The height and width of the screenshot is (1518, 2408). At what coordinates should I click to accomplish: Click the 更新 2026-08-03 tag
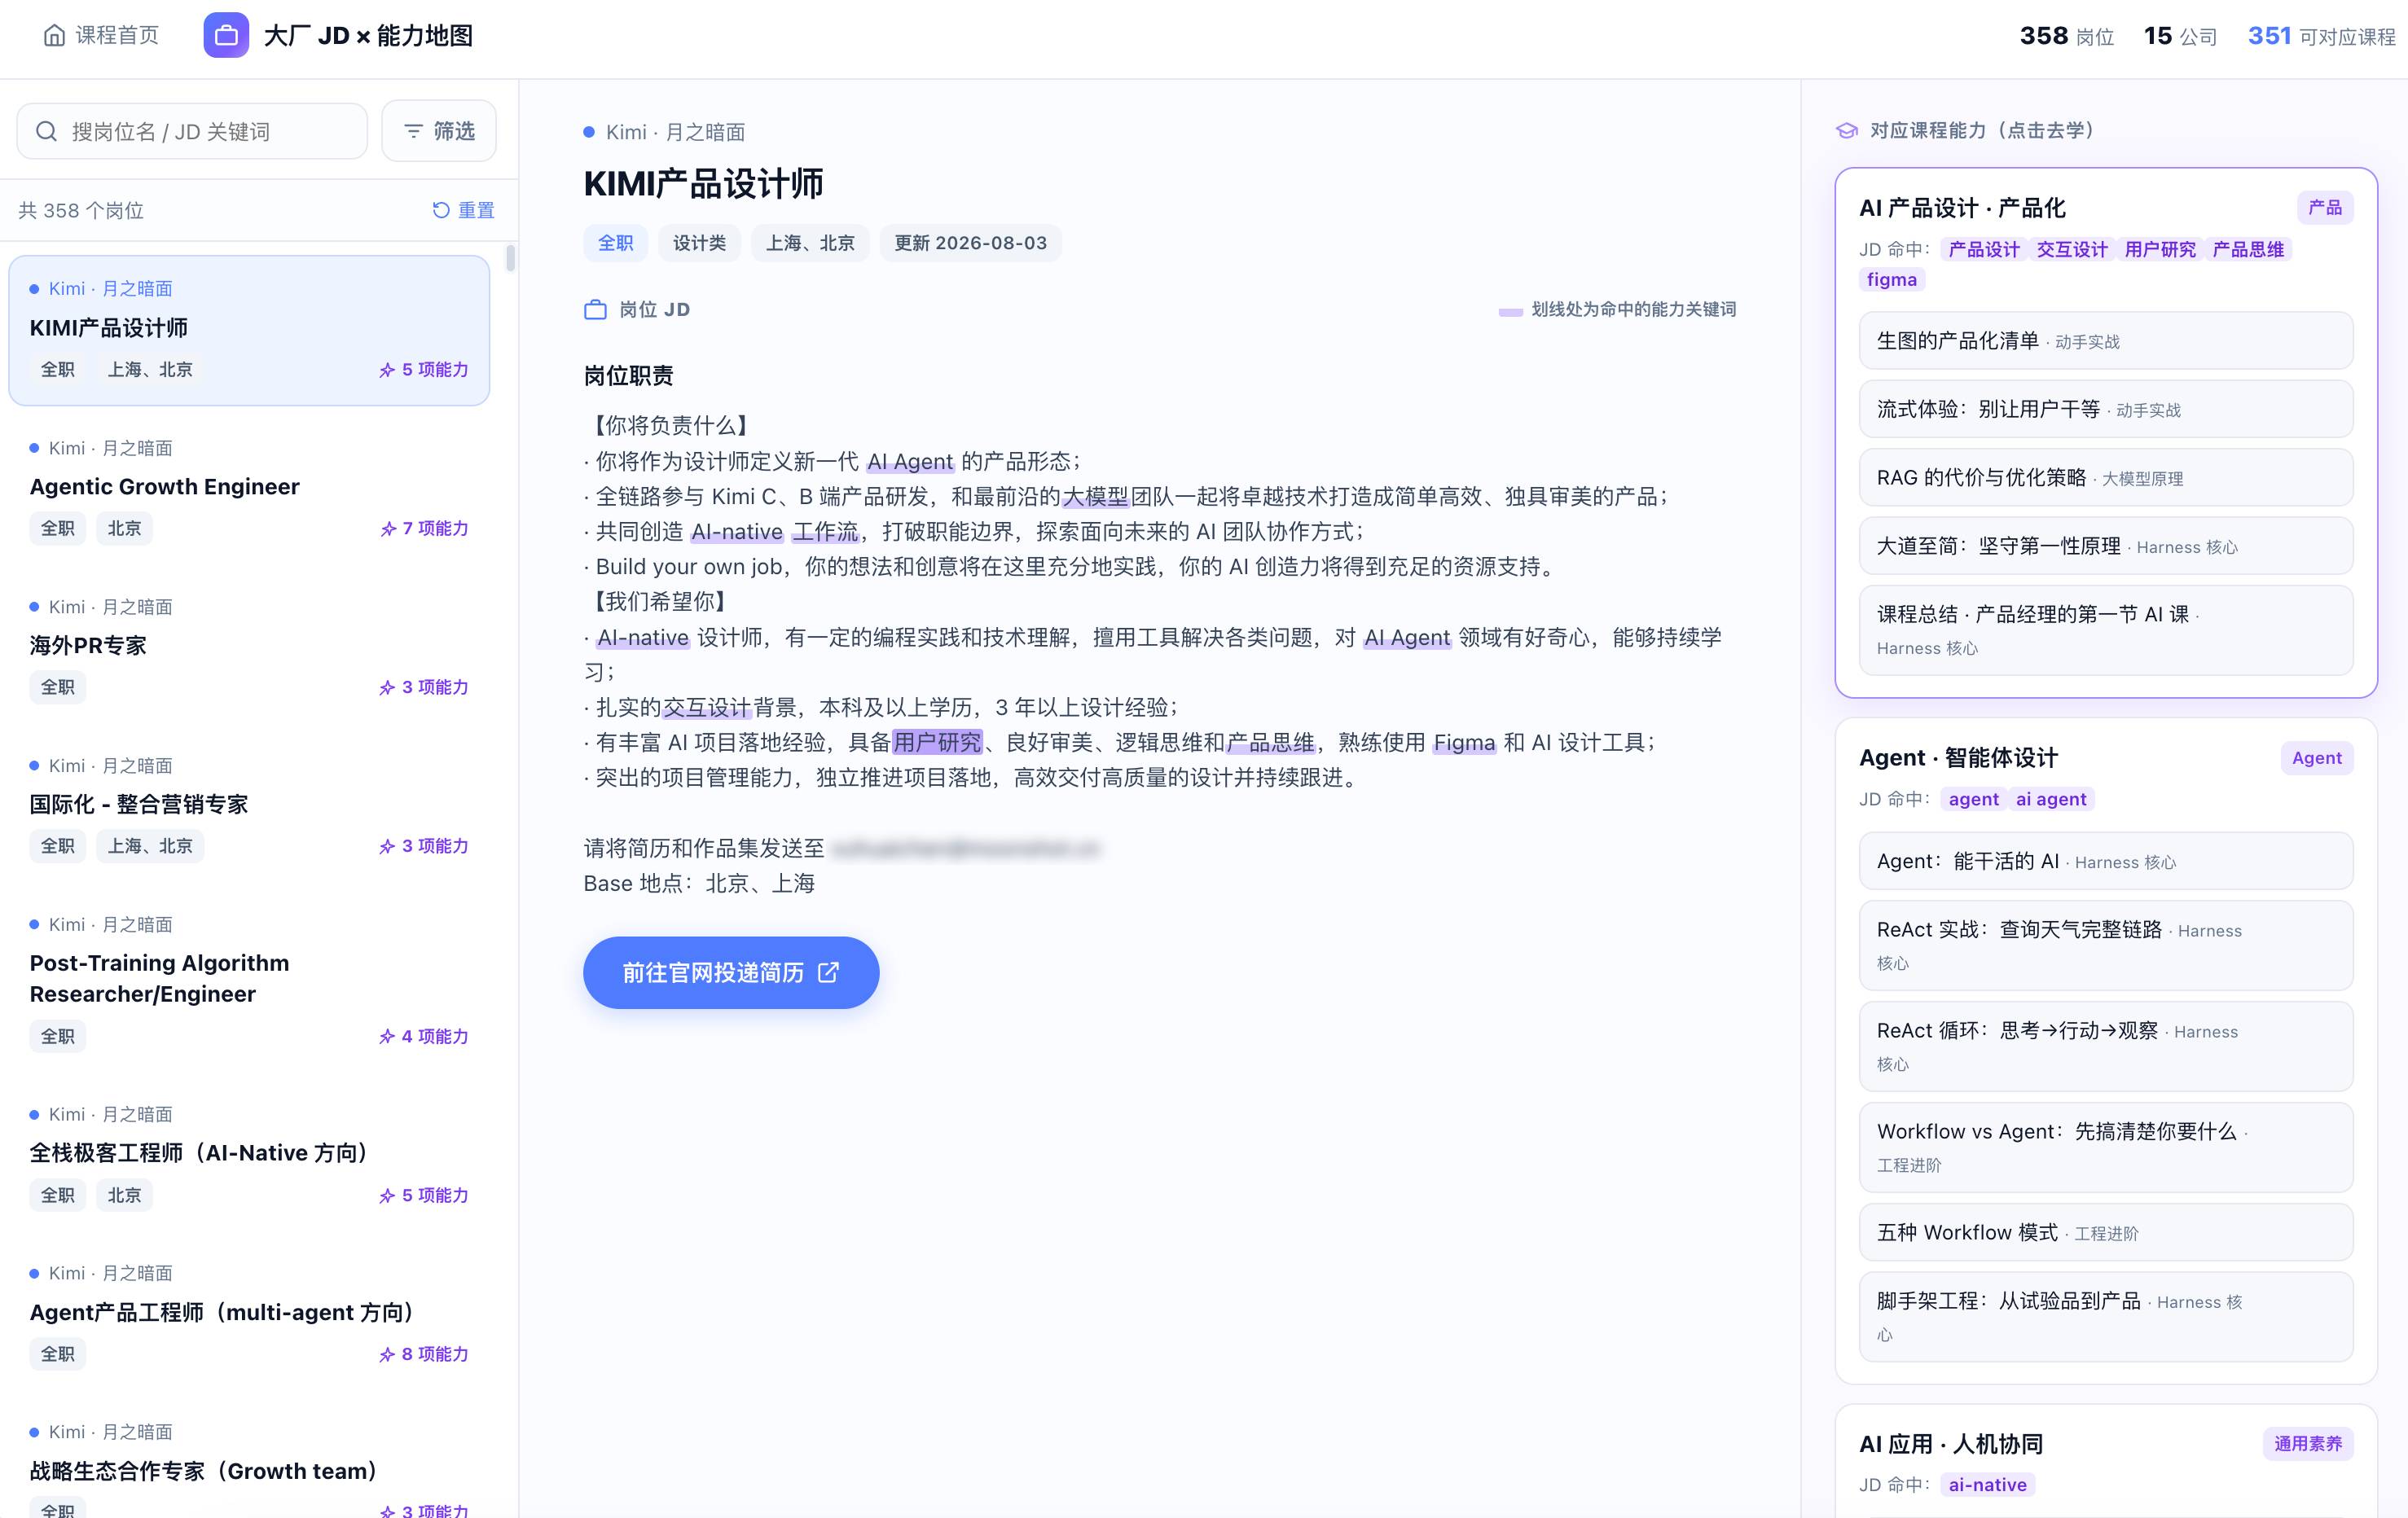(970, 243)
